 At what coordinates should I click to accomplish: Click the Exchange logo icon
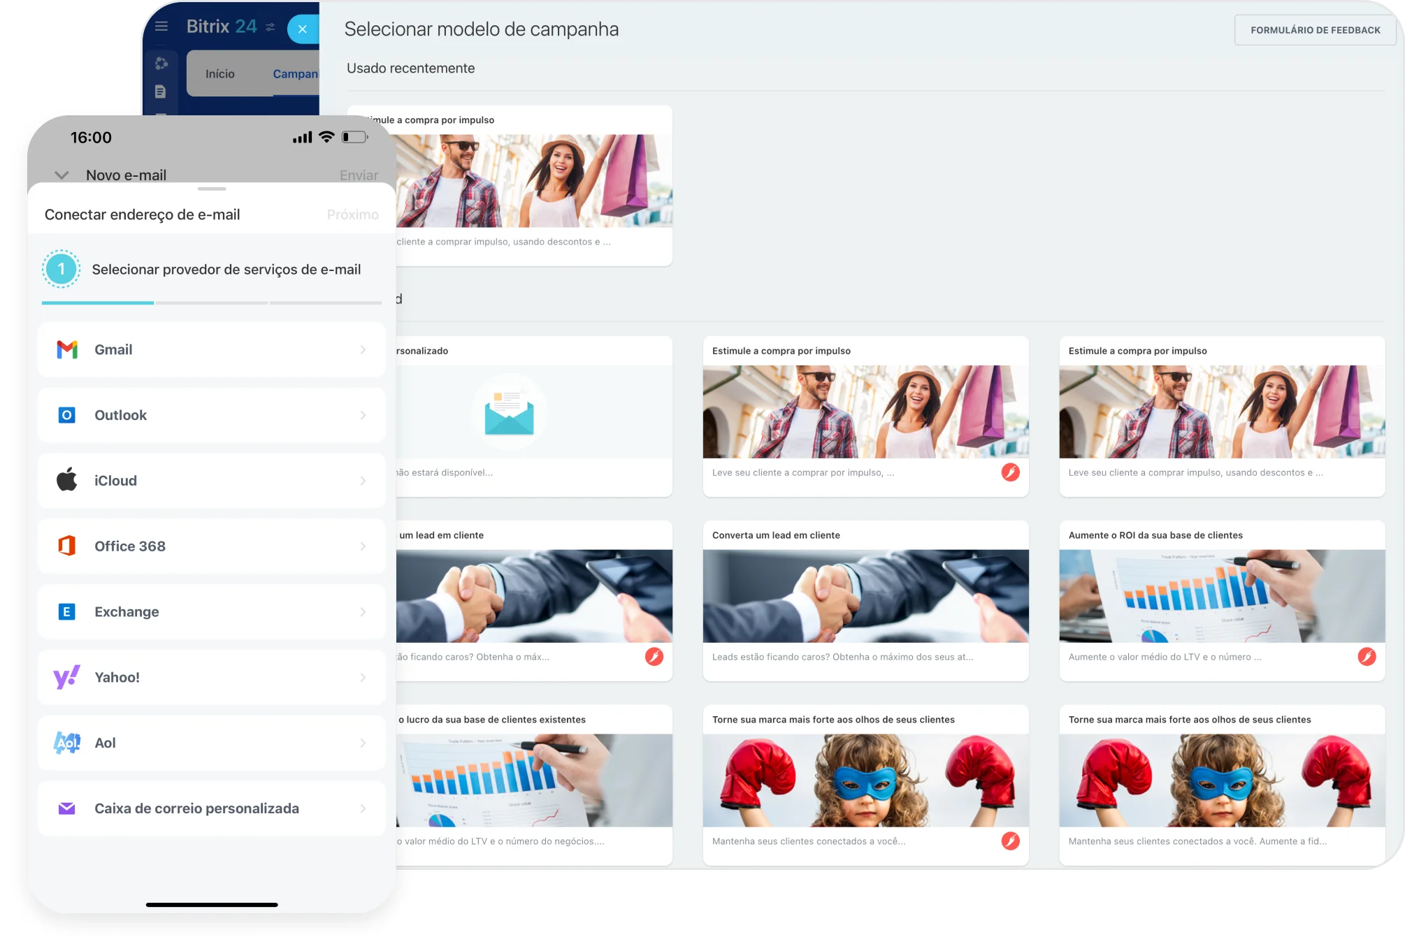click(66, 612)
